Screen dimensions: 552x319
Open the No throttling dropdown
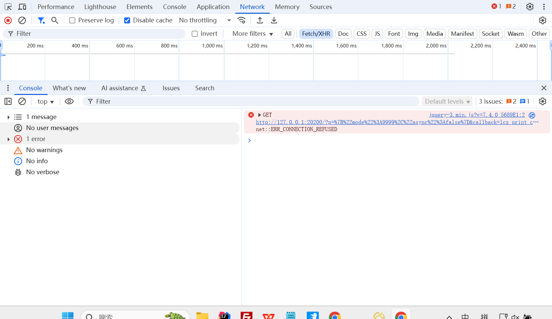pos(205,20)
